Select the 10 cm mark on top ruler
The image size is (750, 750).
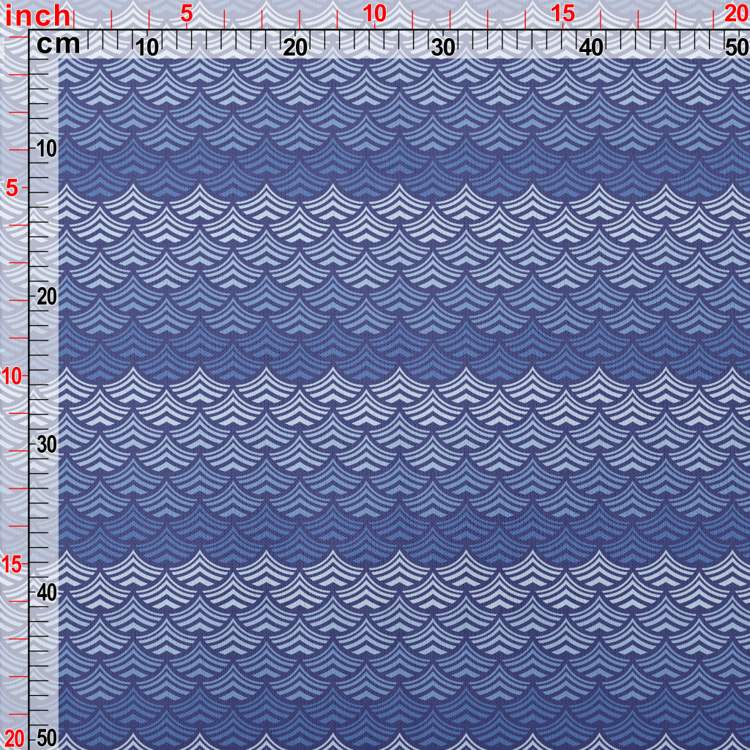pyautogui.click(x=147, y=48)
